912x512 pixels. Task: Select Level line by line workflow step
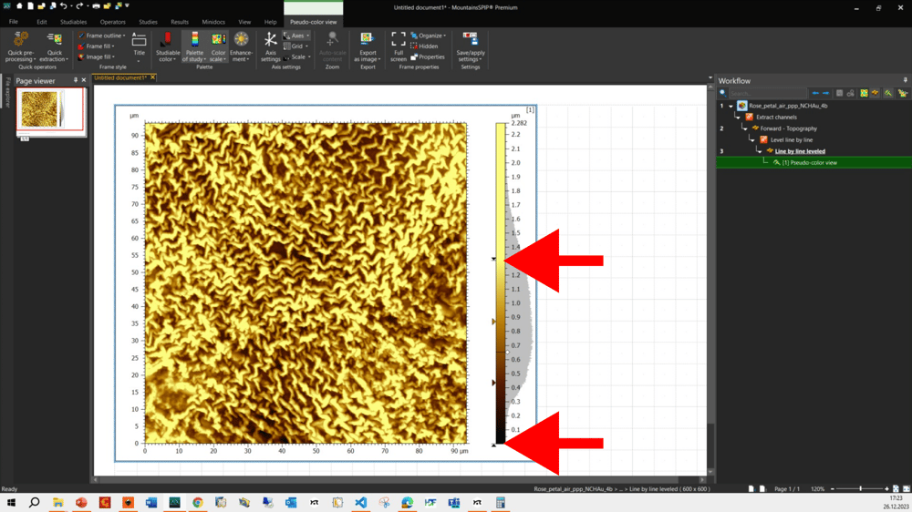(791, 140)
